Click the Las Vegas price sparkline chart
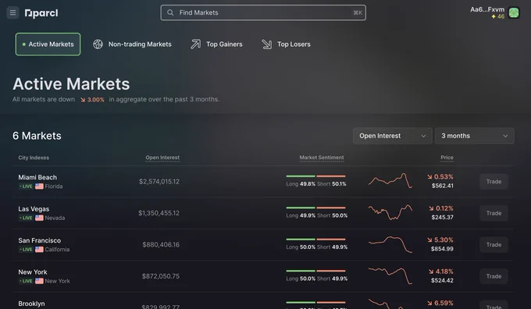The image size is (531, 309). 390,212
